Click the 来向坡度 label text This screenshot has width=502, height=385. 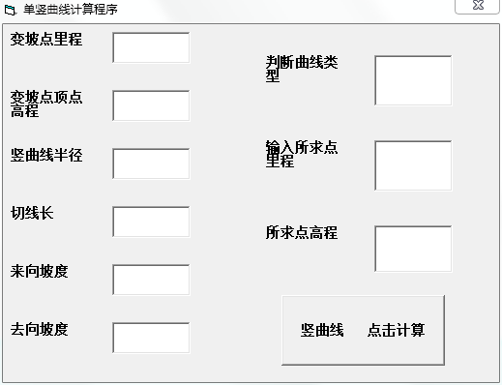39,271
